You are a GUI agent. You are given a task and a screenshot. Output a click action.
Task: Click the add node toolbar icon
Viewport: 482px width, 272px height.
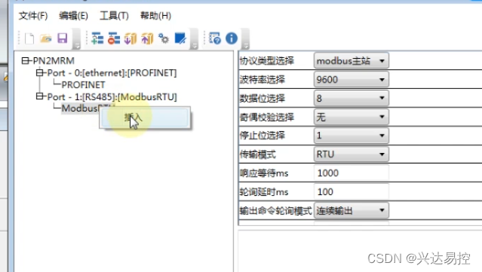tap(97, 38)
